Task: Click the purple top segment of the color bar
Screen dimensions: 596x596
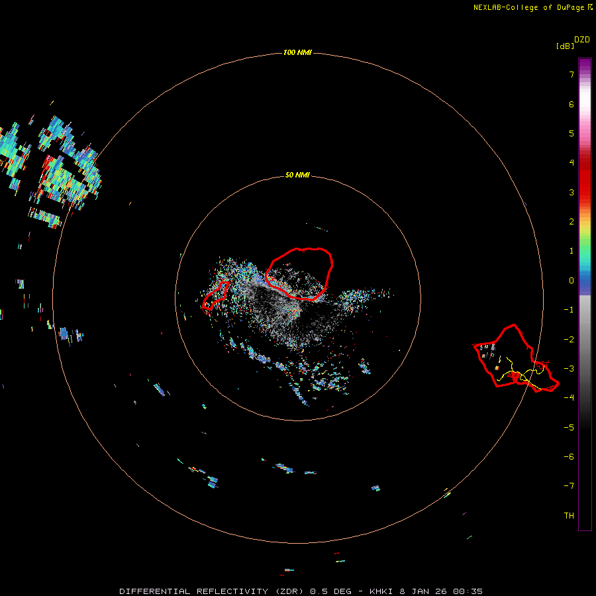Action: pyautogui.click(x=585, y=66)
